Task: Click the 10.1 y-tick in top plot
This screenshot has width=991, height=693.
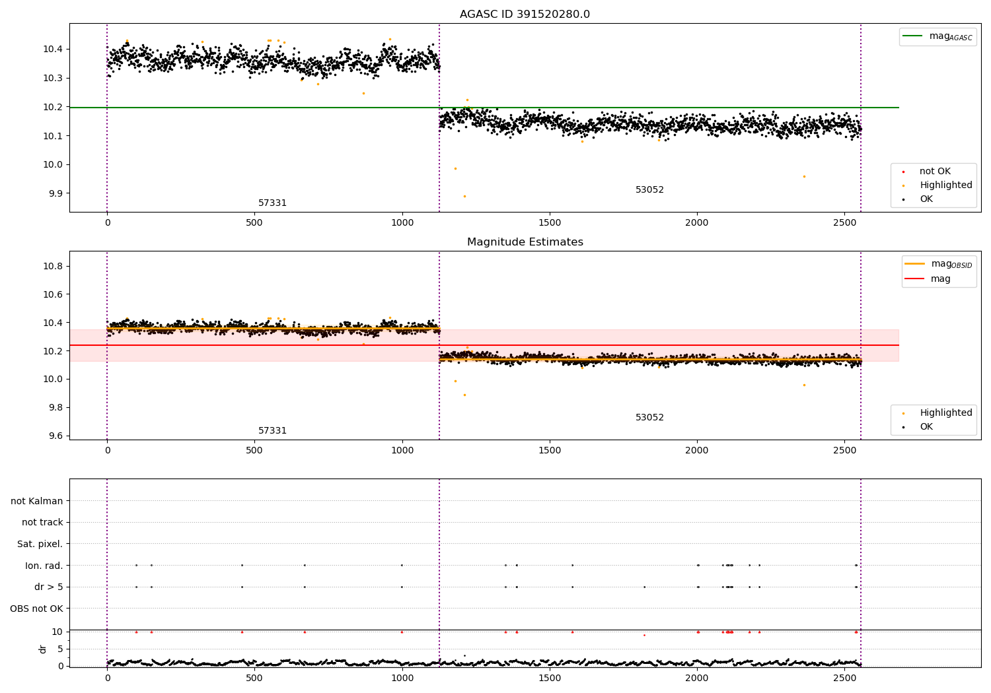Action: 53,136
